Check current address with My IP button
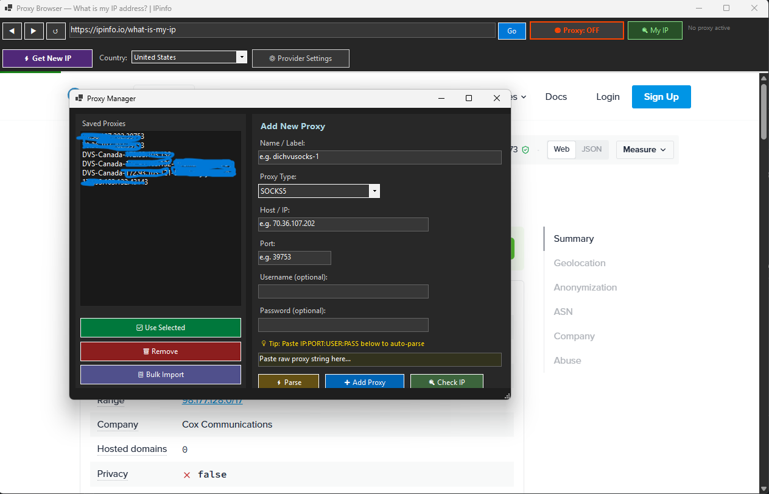The image size is (769, 494). coord(655,30)
